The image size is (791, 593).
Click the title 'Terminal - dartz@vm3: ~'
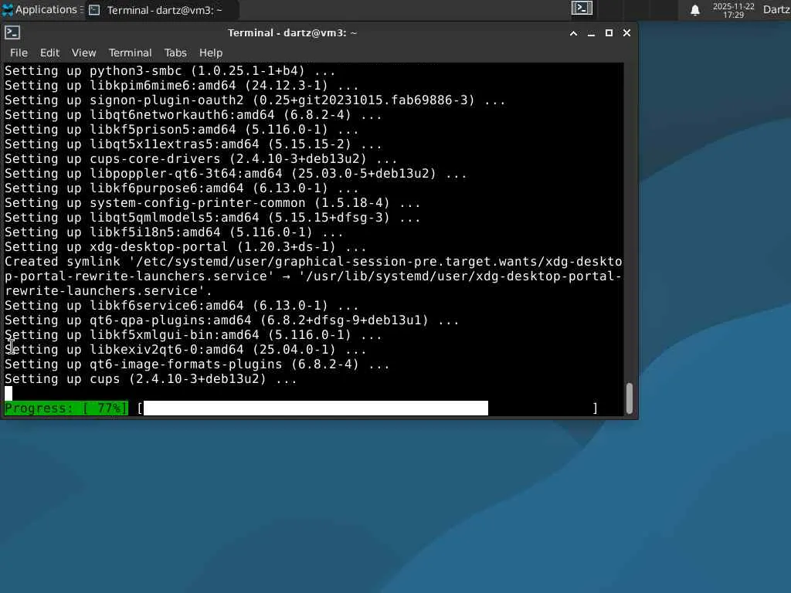coord(292,32)
